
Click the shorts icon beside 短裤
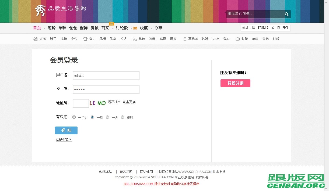click(x=35, y=38)
